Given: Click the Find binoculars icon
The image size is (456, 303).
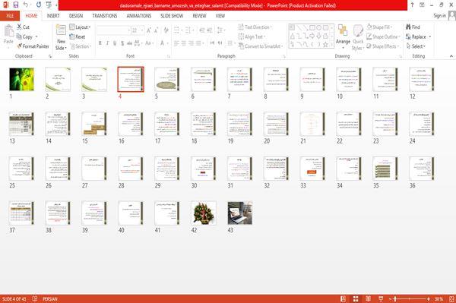Looking at the screenshot, I should pyautogui.click(x=408, y=27).
